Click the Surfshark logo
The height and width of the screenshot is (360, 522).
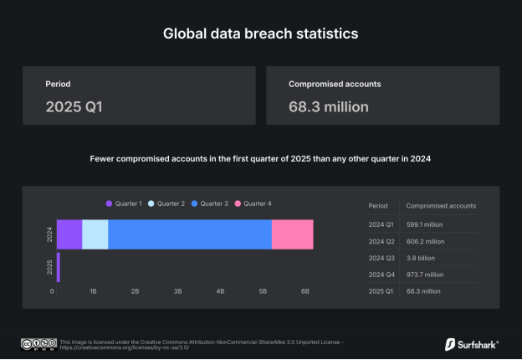(472, 343)
